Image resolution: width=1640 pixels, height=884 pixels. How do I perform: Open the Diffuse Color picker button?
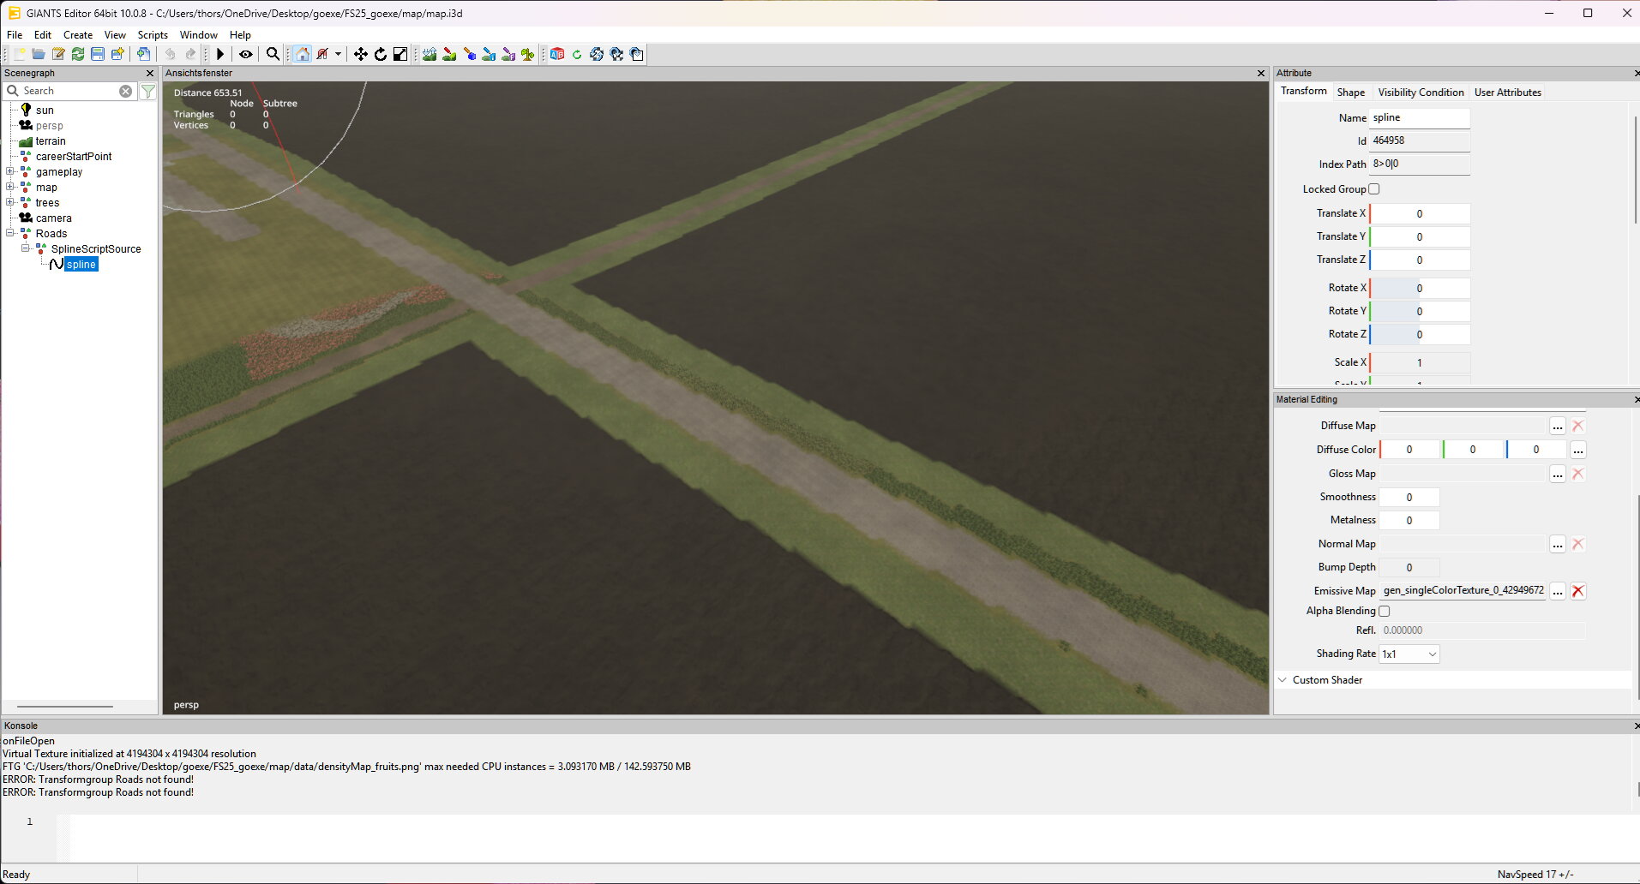[x=1577, y=450]
